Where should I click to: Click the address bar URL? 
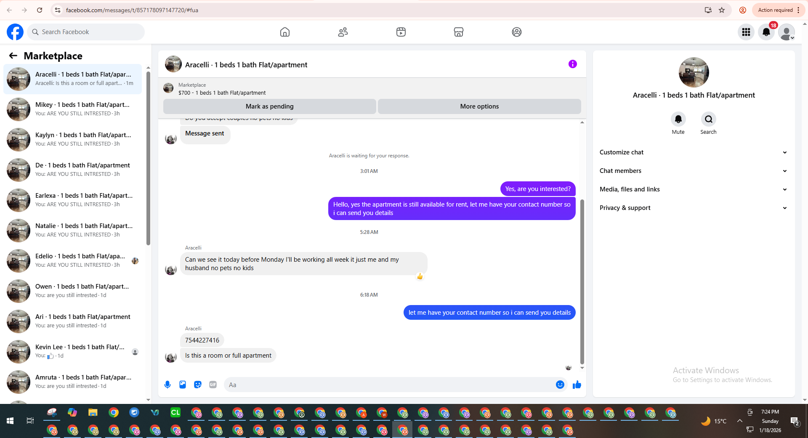pyautogui.click(x=132, y=10)
